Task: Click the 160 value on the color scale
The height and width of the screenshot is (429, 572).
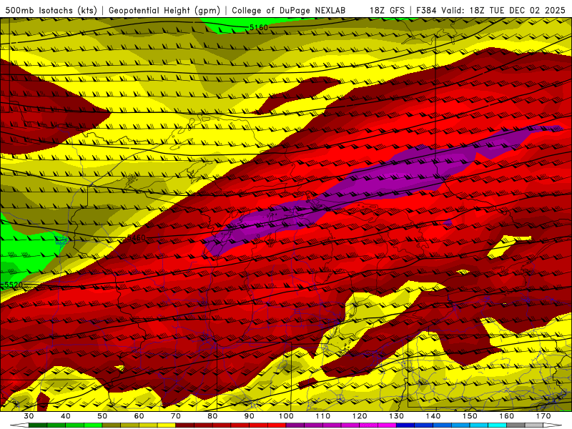Action: click(x=507, y=416)
